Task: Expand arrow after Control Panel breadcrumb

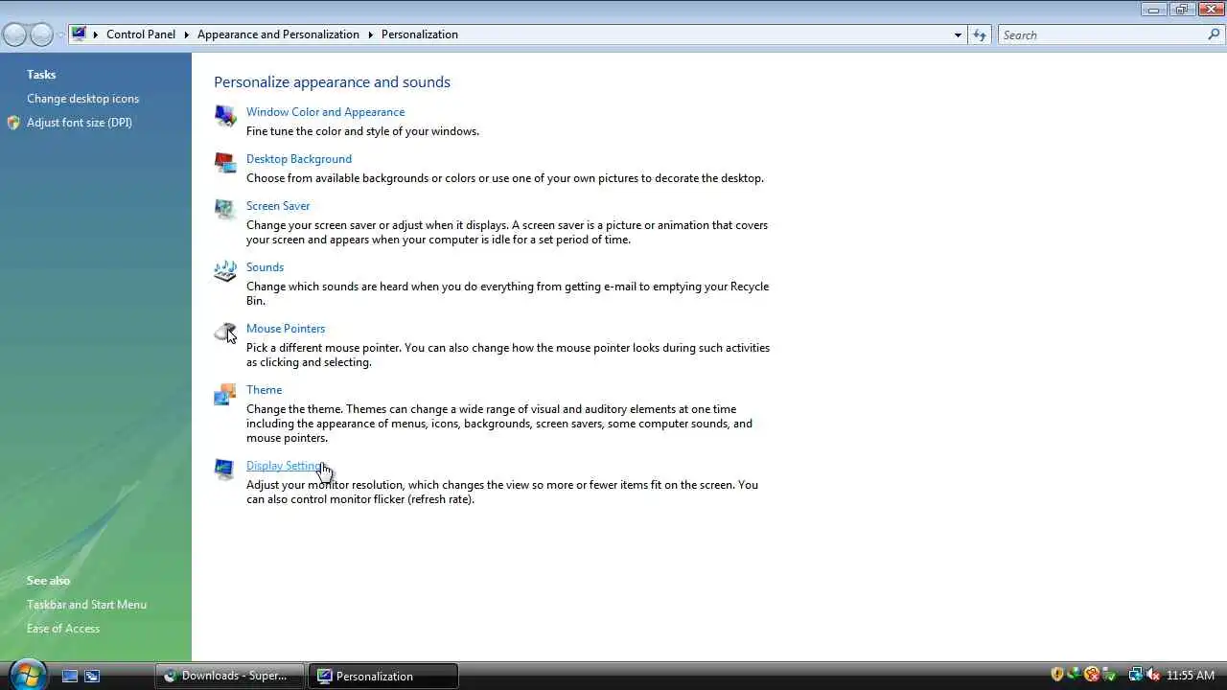Action: pos(186,34)
